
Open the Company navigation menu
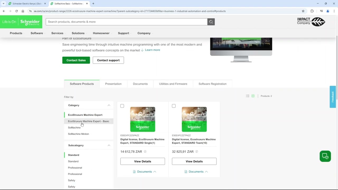(144, 33)
